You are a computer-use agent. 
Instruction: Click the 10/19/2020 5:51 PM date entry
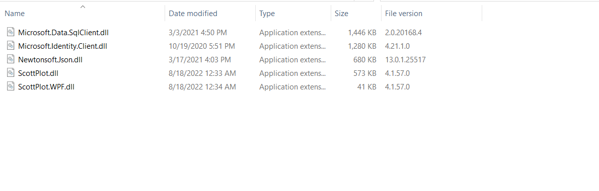pos(202,46)
